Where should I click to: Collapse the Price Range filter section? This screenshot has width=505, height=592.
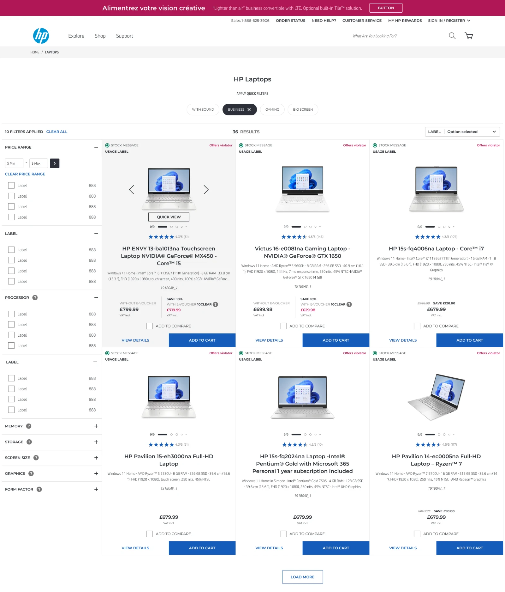coord(96,147)
